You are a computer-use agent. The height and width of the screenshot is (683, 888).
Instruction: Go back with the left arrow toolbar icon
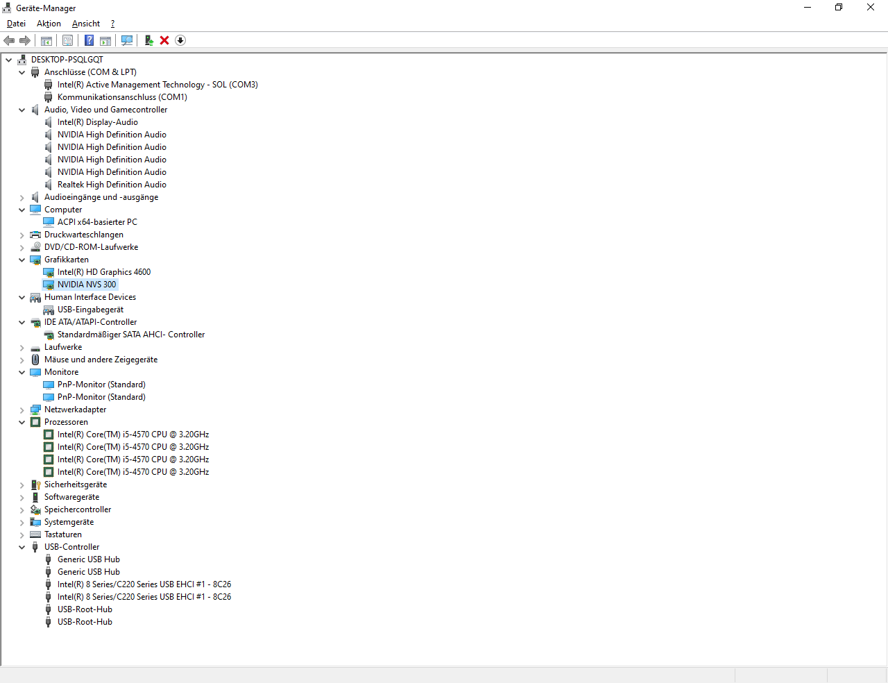[x=9, y=40]
